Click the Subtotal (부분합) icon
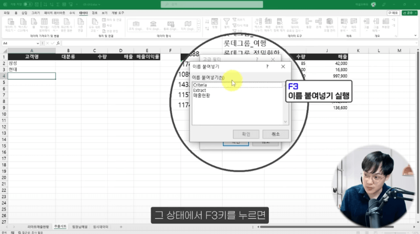This screenshot has height=234, width=420. pos(386,24)
